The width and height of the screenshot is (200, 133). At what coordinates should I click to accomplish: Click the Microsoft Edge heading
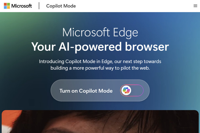pos(100,32)
